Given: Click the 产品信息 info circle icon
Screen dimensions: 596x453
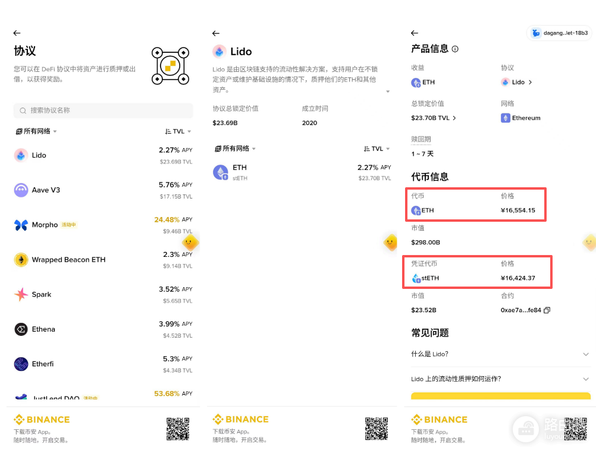Looking at the screenshot, I should click(x=455, y=49).
